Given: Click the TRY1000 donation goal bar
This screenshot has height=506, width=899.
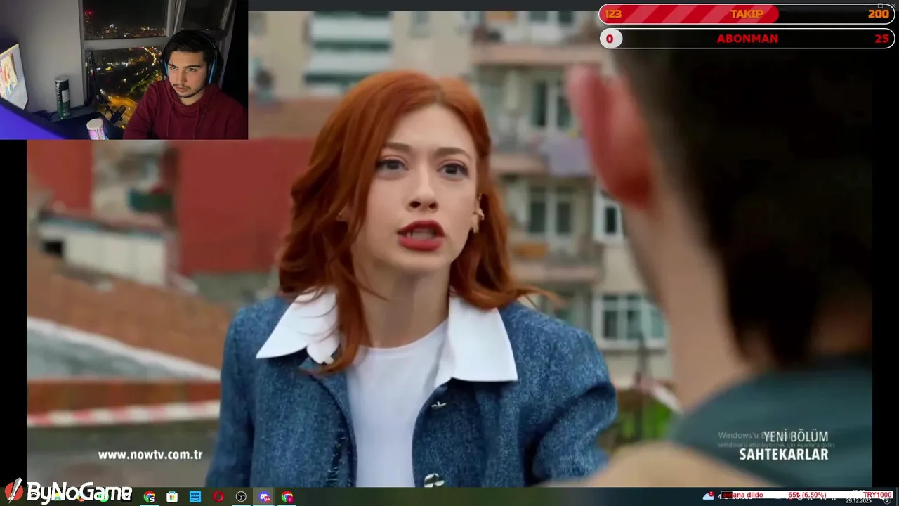Looking at the screenshot, I should click(806, 495).
